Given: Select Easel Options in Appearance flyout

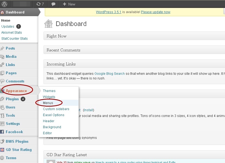Looking at the screenshot, I should click(54, 115).
